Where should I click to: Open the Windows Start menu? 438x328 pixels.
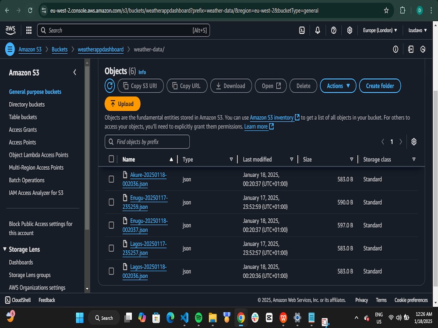point(80,318)
